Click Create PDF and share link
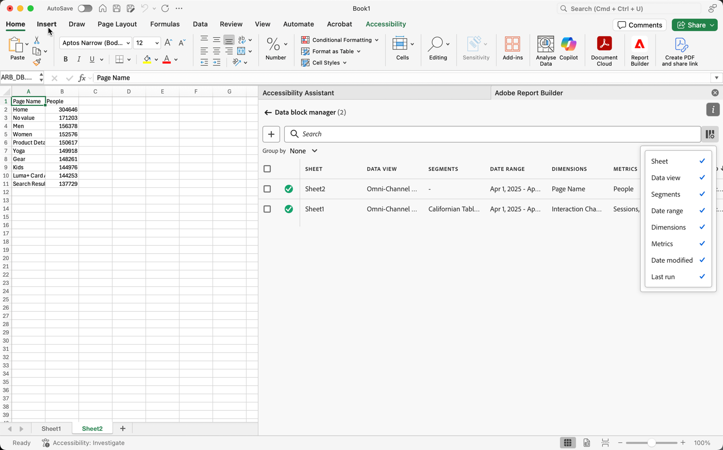723x450 pixels. click(x=680, y=51)
